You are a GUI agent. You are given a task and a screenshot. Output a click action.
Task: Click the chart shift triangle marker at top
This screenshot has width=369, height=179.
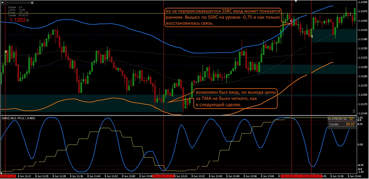296,1
